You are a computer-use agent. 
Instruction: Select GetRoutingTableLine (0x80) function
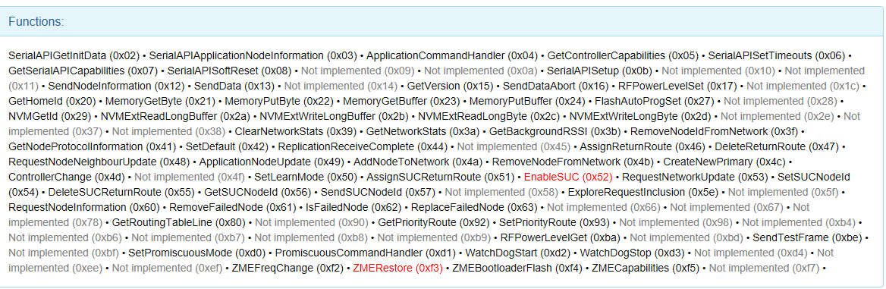click(179, 221)
